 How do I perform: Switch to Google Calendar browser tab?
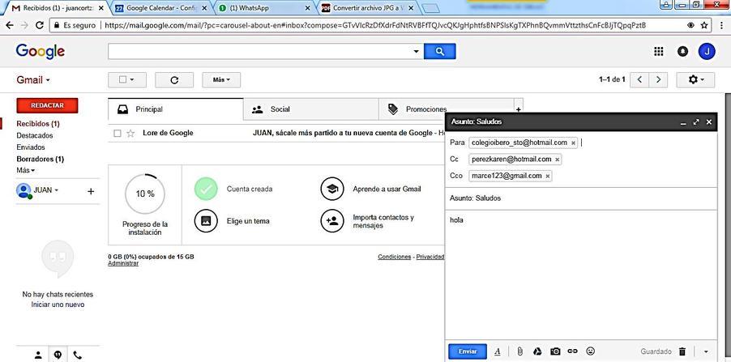160,8
